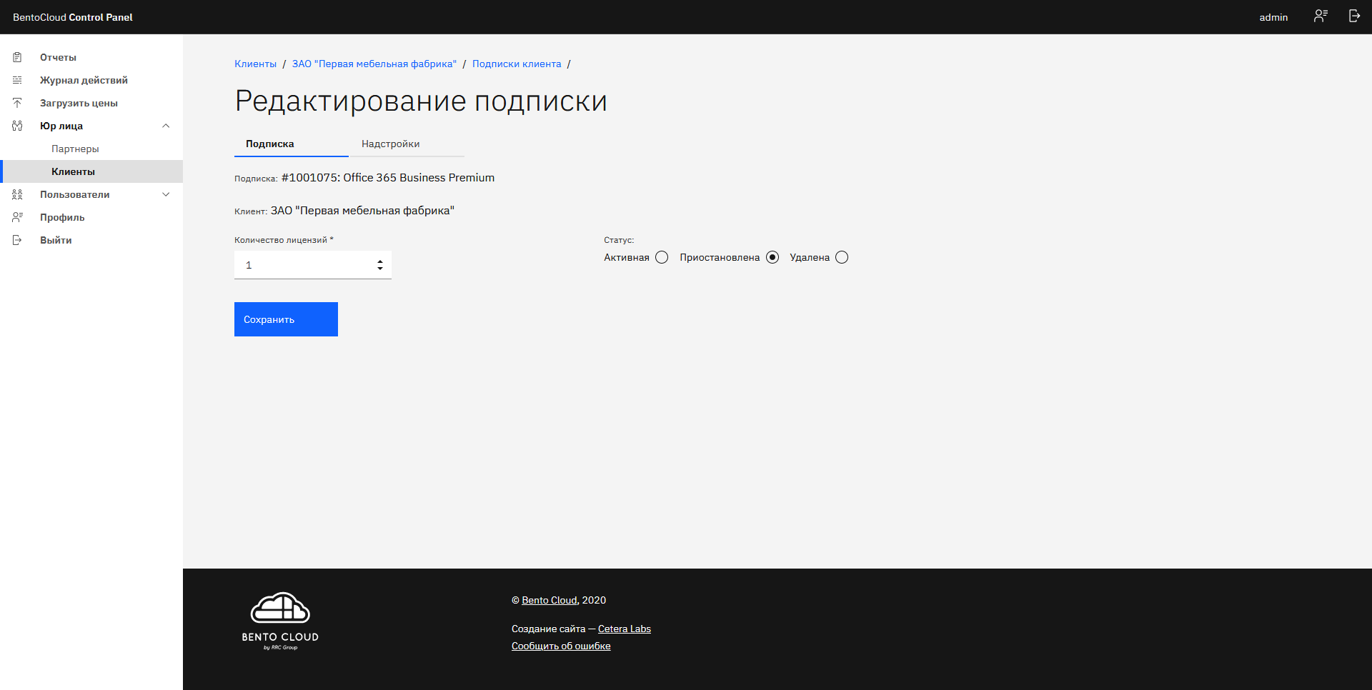Click the upload icon next to Загрузить цены
Viewport: 1372px width, 690px height.
coord(17,102)
